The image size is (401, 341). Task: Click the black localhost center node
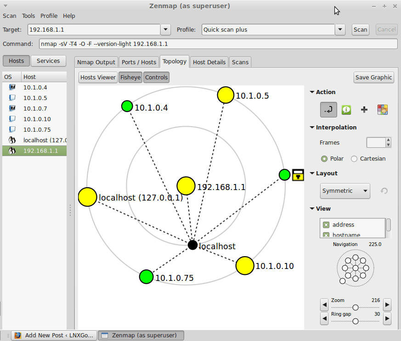tap(192, 245)
